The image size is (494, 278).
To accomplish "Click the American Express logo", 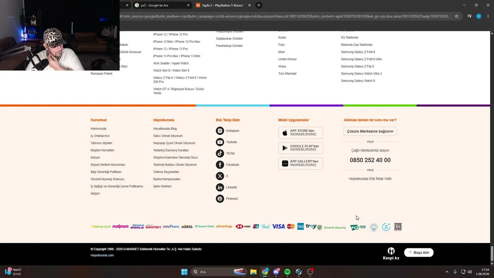I will 300,227.
